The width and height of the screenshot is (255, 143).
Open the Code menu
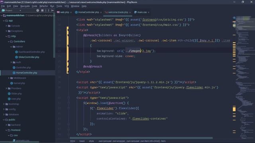(34, 6)
